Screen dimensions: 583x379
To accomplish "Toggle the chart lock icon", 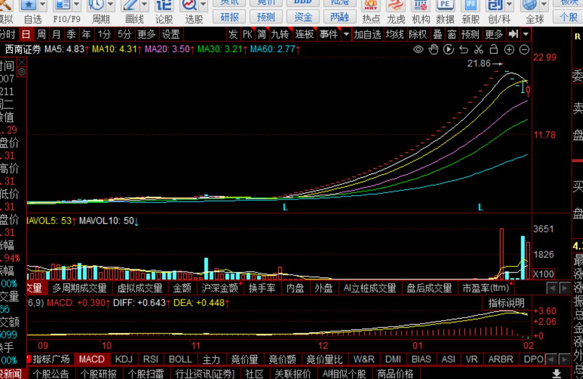I will pos(494,50).
